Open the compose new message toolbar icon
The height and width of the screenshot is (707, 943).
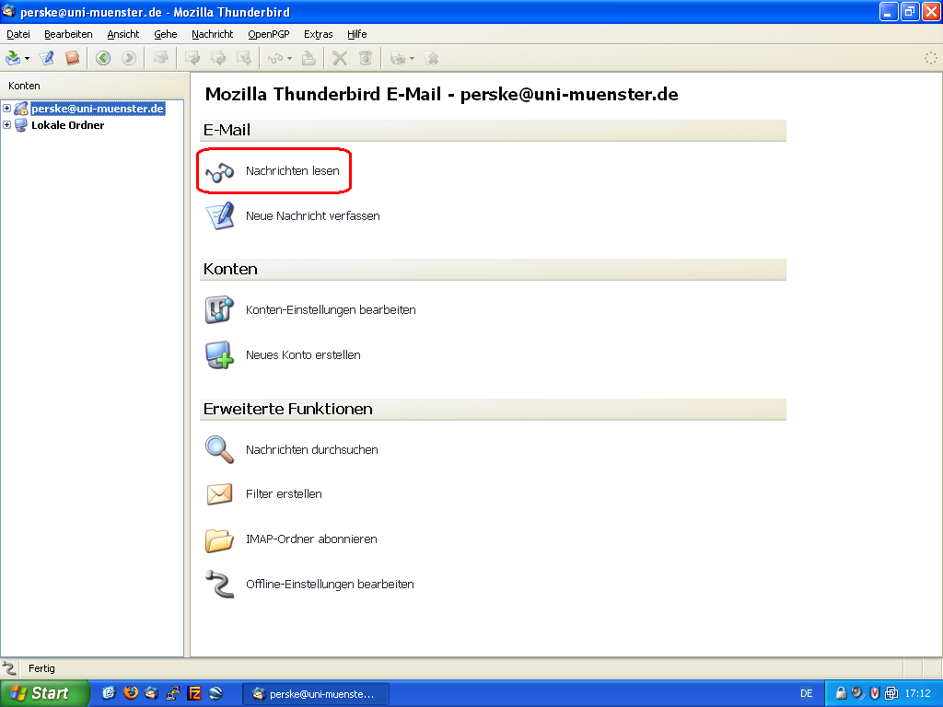(x=47, y=58)
